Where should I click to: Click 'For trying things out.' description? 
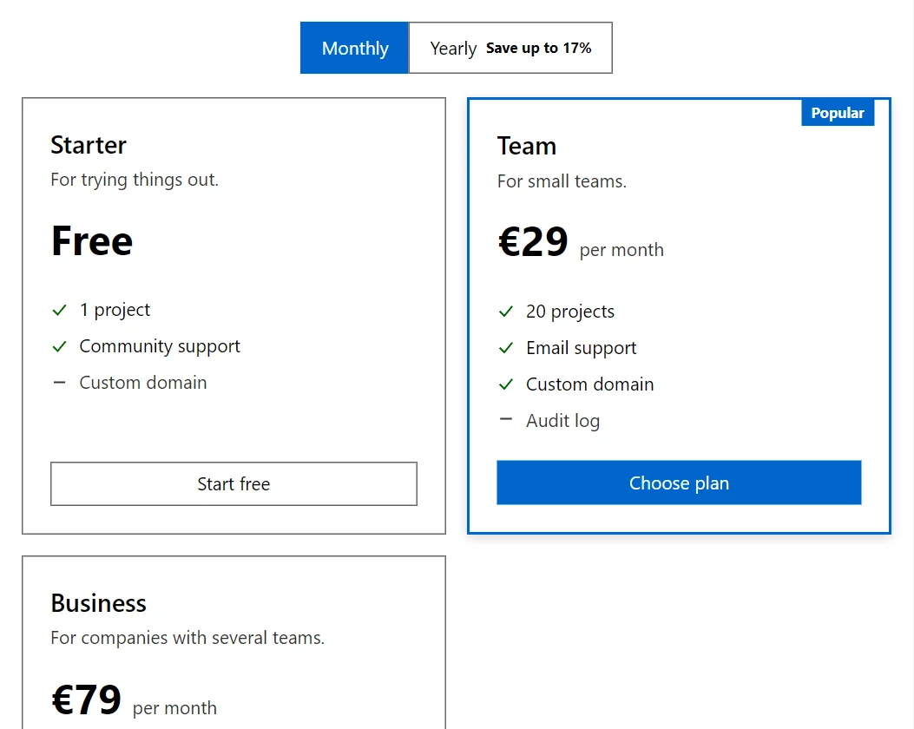point(135,180)
